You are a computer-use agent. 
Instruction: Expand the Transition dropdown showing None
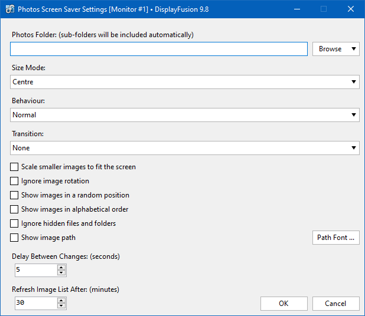coord(185,148)
